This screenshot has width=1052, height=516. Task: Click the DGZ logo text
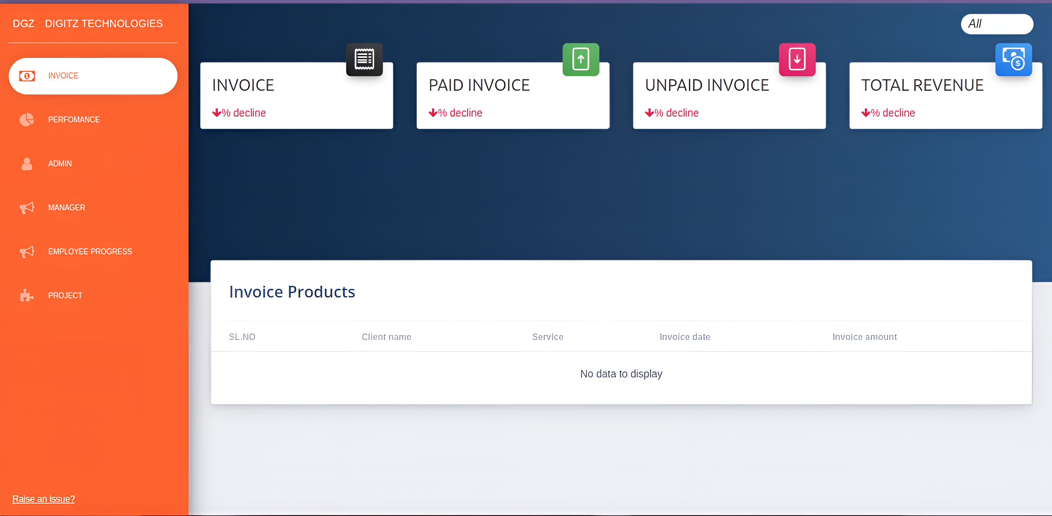point(23,24)
